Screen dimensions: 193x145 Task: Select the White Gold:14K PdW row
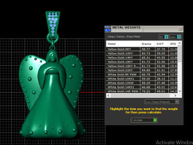(x=142, y=91)
